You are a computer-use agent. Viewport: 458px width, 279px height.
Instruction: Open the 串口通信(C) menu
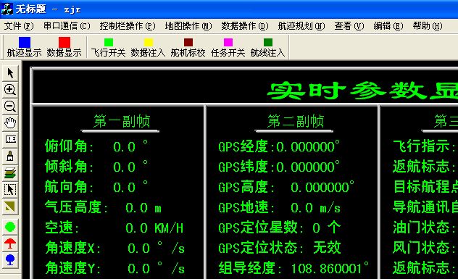(x=67, y=26)
